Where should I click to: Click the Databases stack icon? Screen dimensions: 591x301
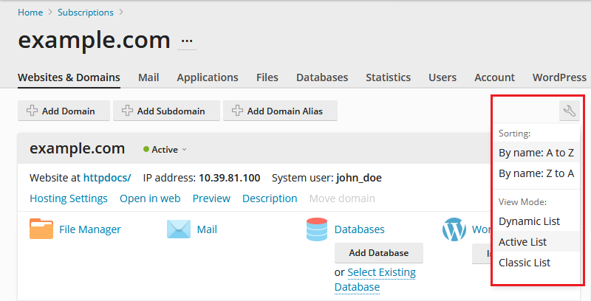click(316, 229)
